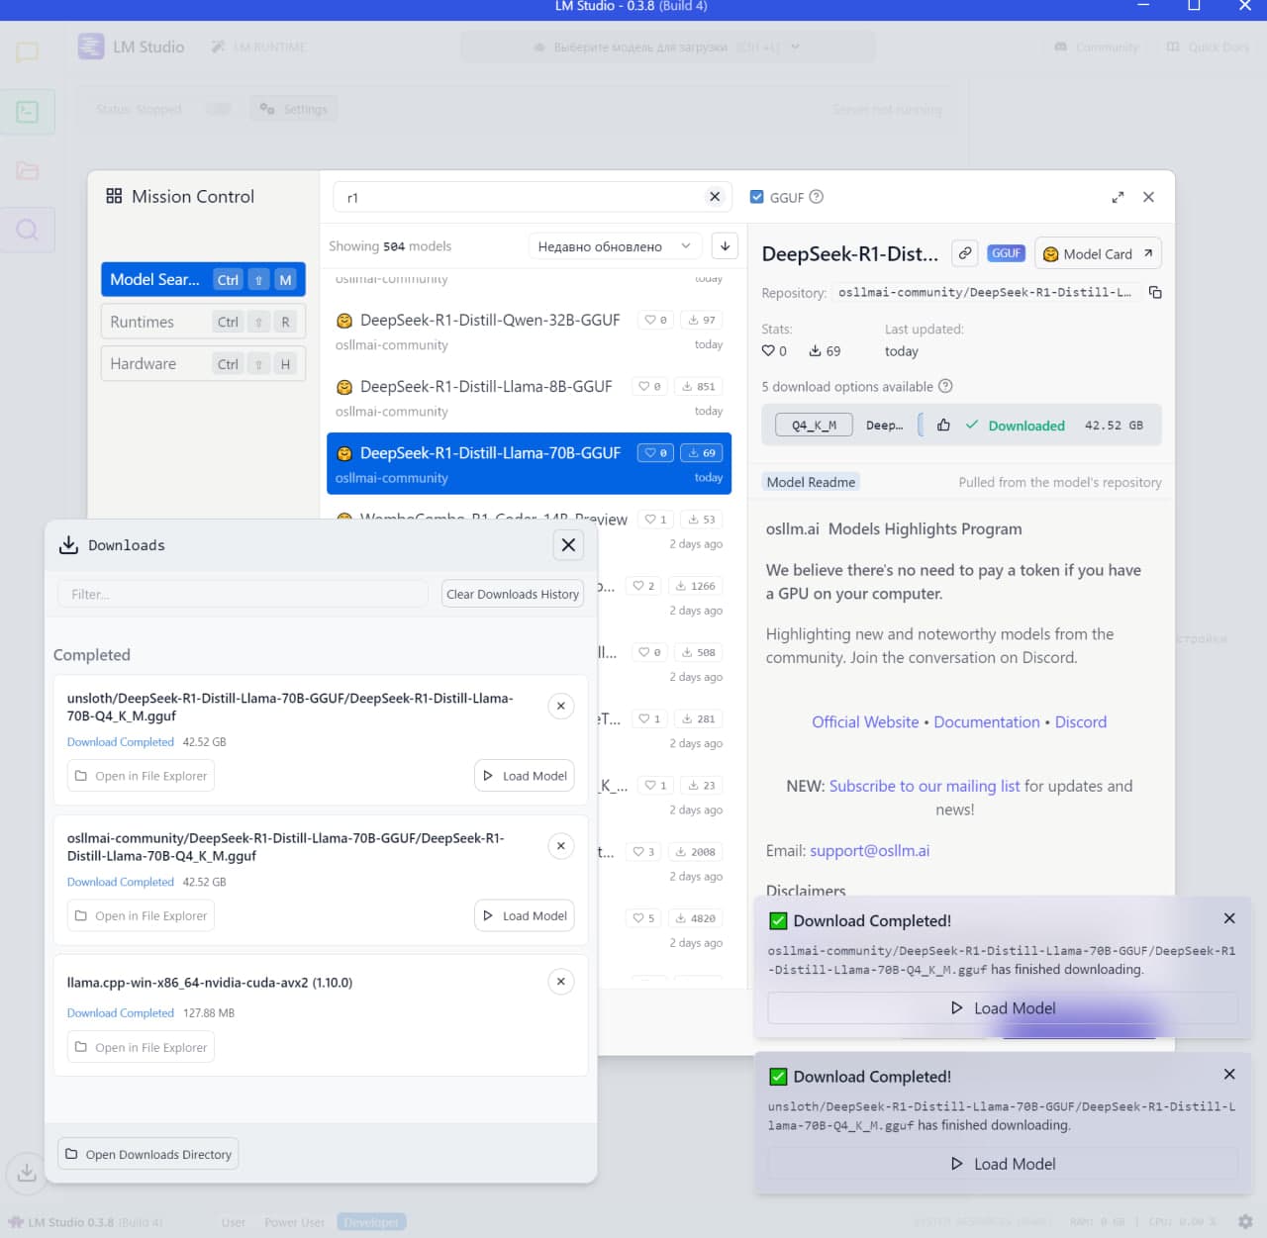Open the Model Card page
The image size is (1267, 1238).
tap(1098, 254)
